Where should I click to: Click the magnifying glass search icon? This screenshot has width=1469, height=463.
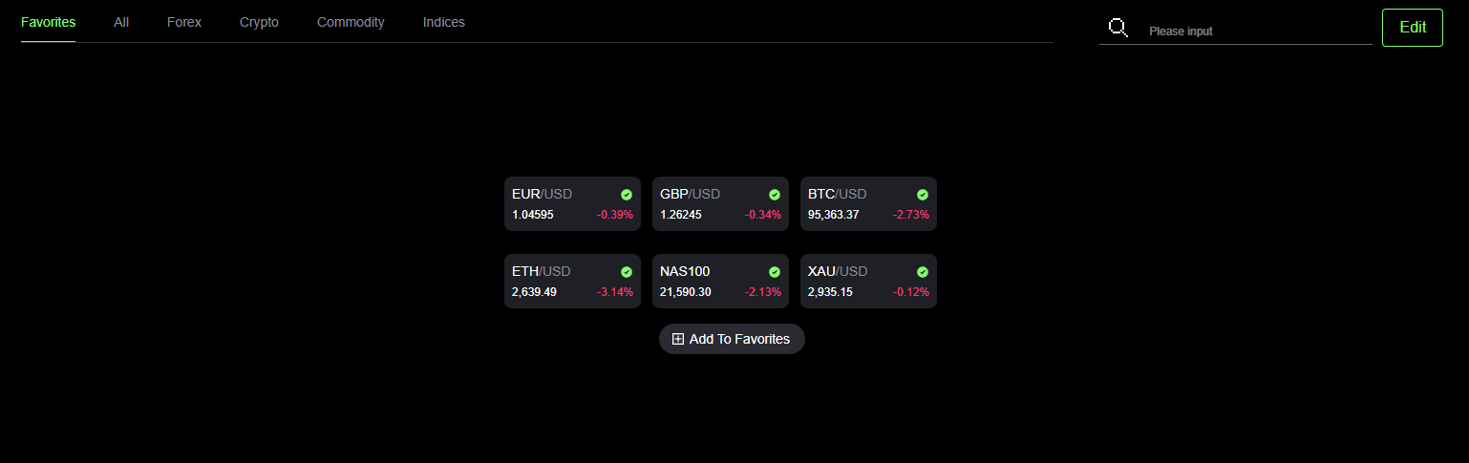1118,28
